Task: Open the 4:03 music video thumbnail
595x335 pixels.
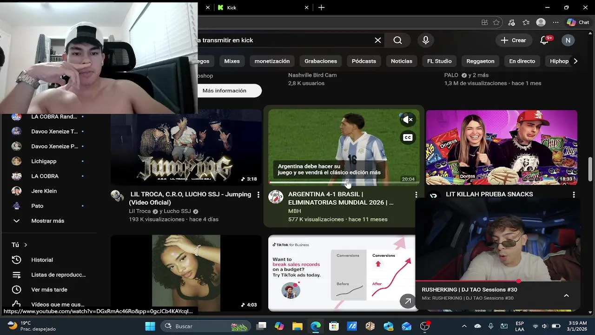Action: tap(186, 273)
